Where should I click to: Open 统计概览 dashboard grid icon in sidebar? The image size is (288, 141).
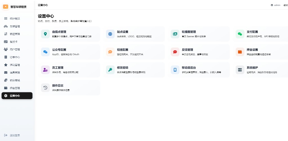point(6,18)
